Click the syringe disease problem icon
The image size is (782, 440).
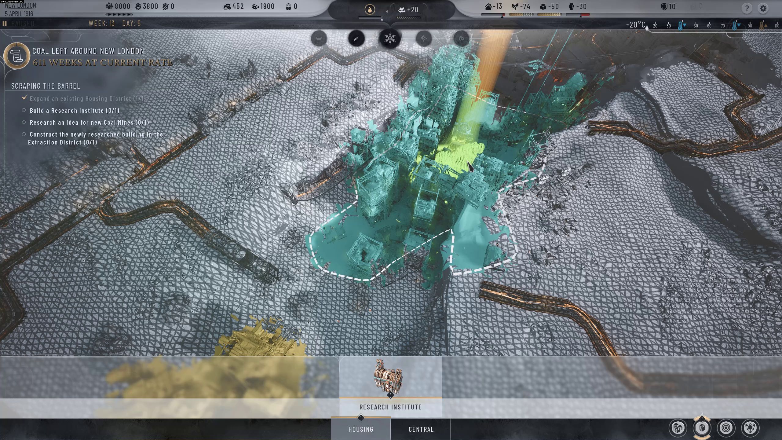pyautogui.click(x=356, y=39)
